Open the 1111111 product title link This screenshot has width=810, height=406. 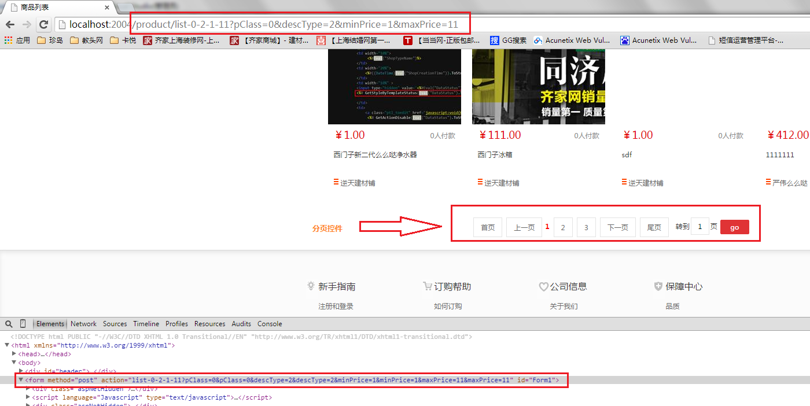coord(779,155)
